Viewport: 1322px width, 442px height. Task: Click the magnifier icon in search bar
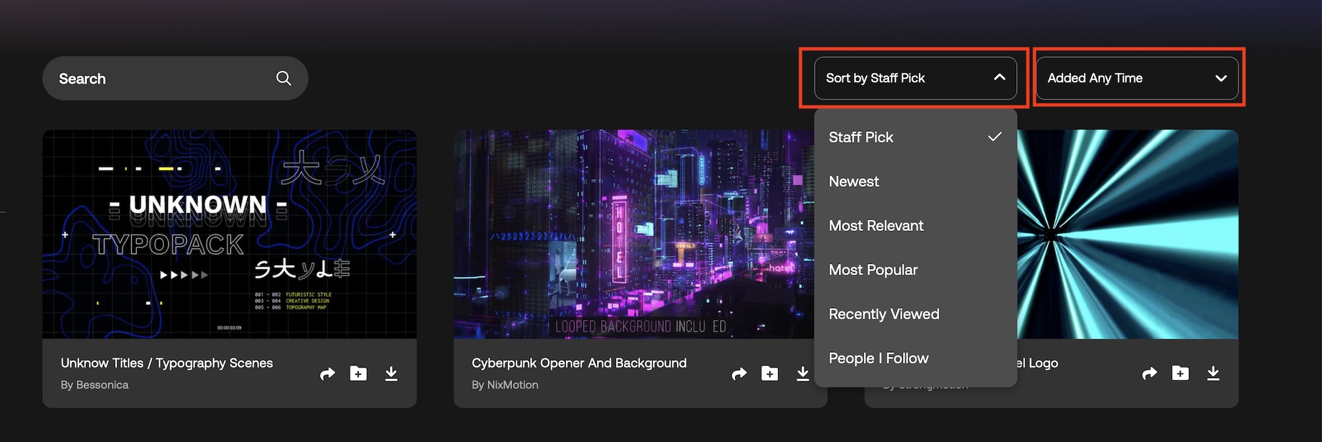[x=284, y=79]
